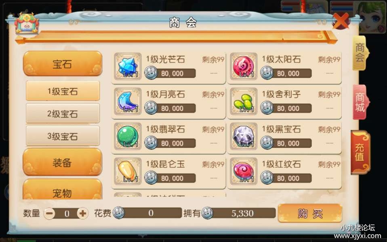
Task: Open the 充值 recharge tab
Action: (360, 152)
